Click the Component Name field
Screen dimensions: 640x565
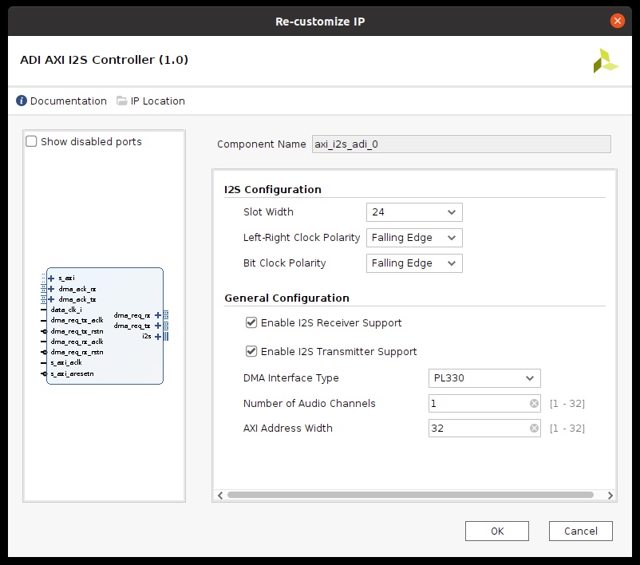[x=461, y=144]
